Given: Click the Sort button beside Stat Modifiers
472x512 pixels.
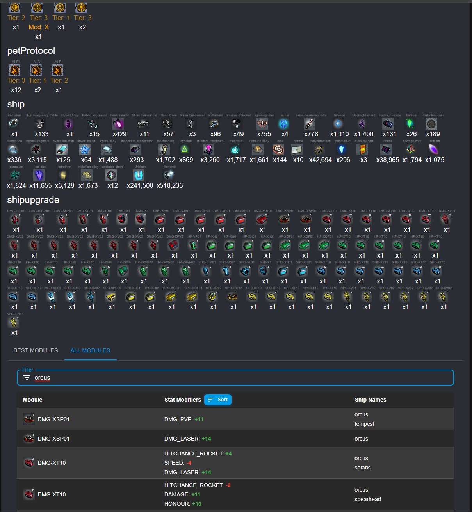Looking at the screenshot, I should [x=218, y=400].
